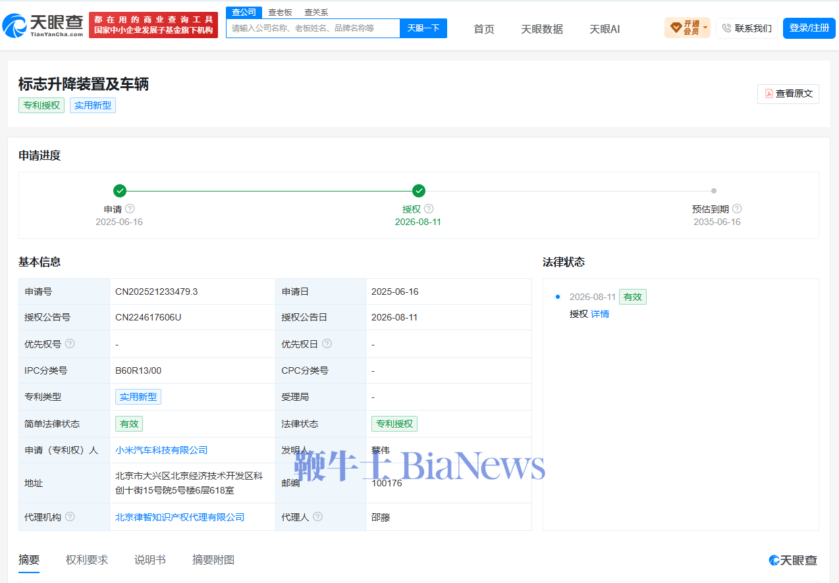Viewport: 839px width, 583px height.
Task: Click the 有效 tag in the legal status panel
Action: click(x=633, y=297)
